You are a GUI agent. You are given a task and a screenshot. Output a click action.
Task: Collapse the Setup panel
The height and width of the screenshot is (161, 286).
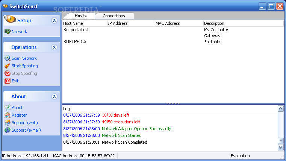tap(54, 20)
